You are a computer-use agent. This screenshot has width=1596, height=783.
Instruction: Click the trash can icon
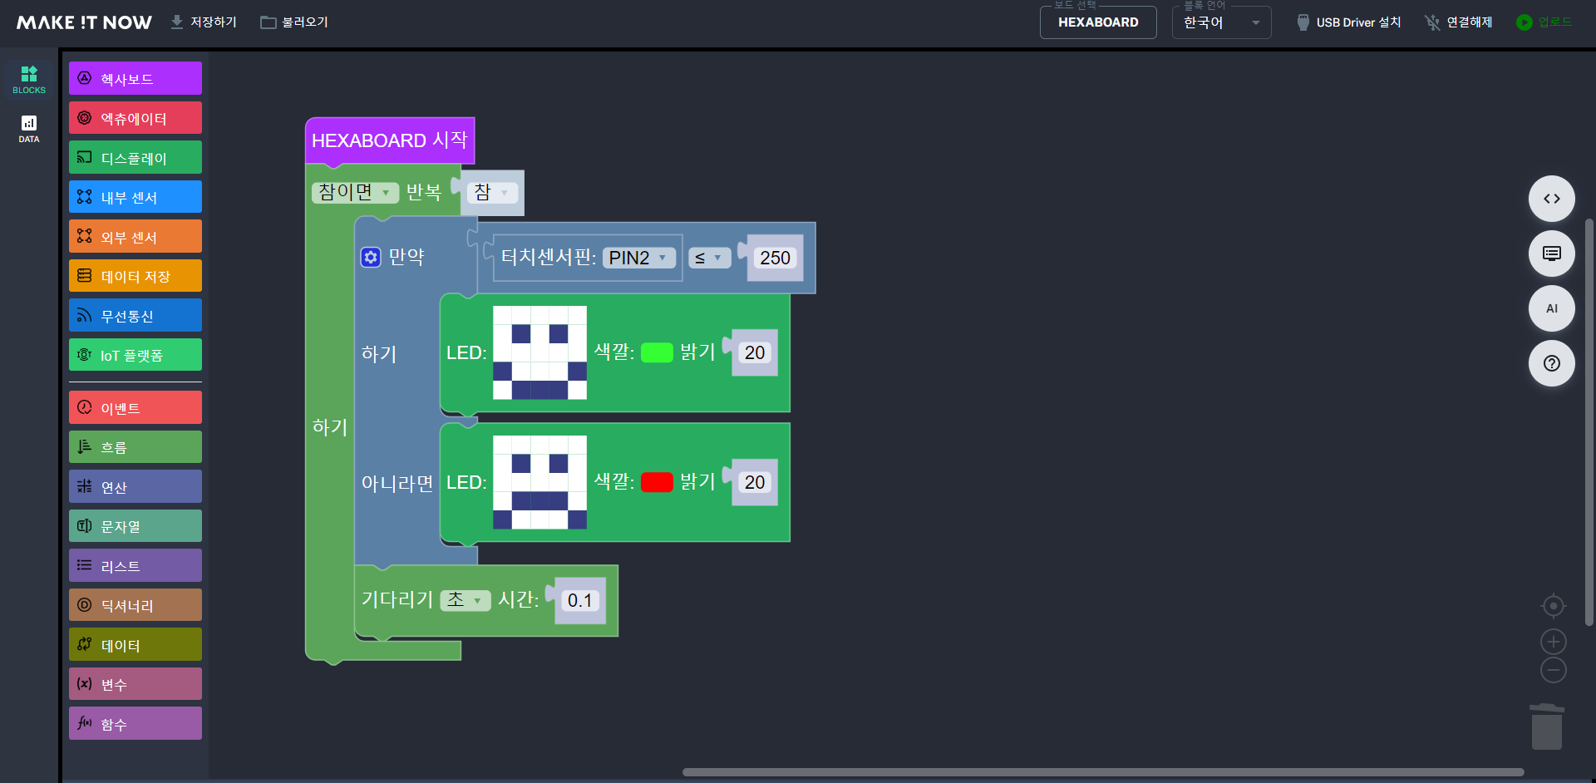coord(1547,726)
